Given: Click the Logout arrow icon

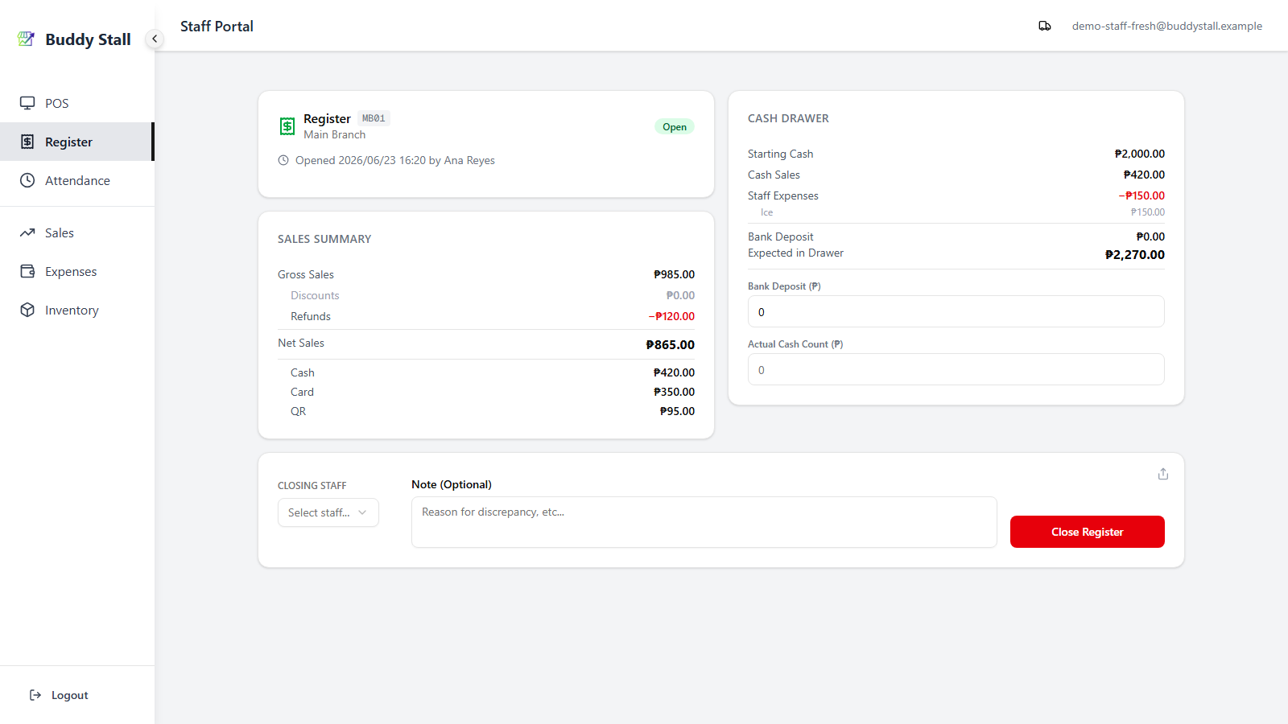Looking at the screenshot, I should click(35, 695).
